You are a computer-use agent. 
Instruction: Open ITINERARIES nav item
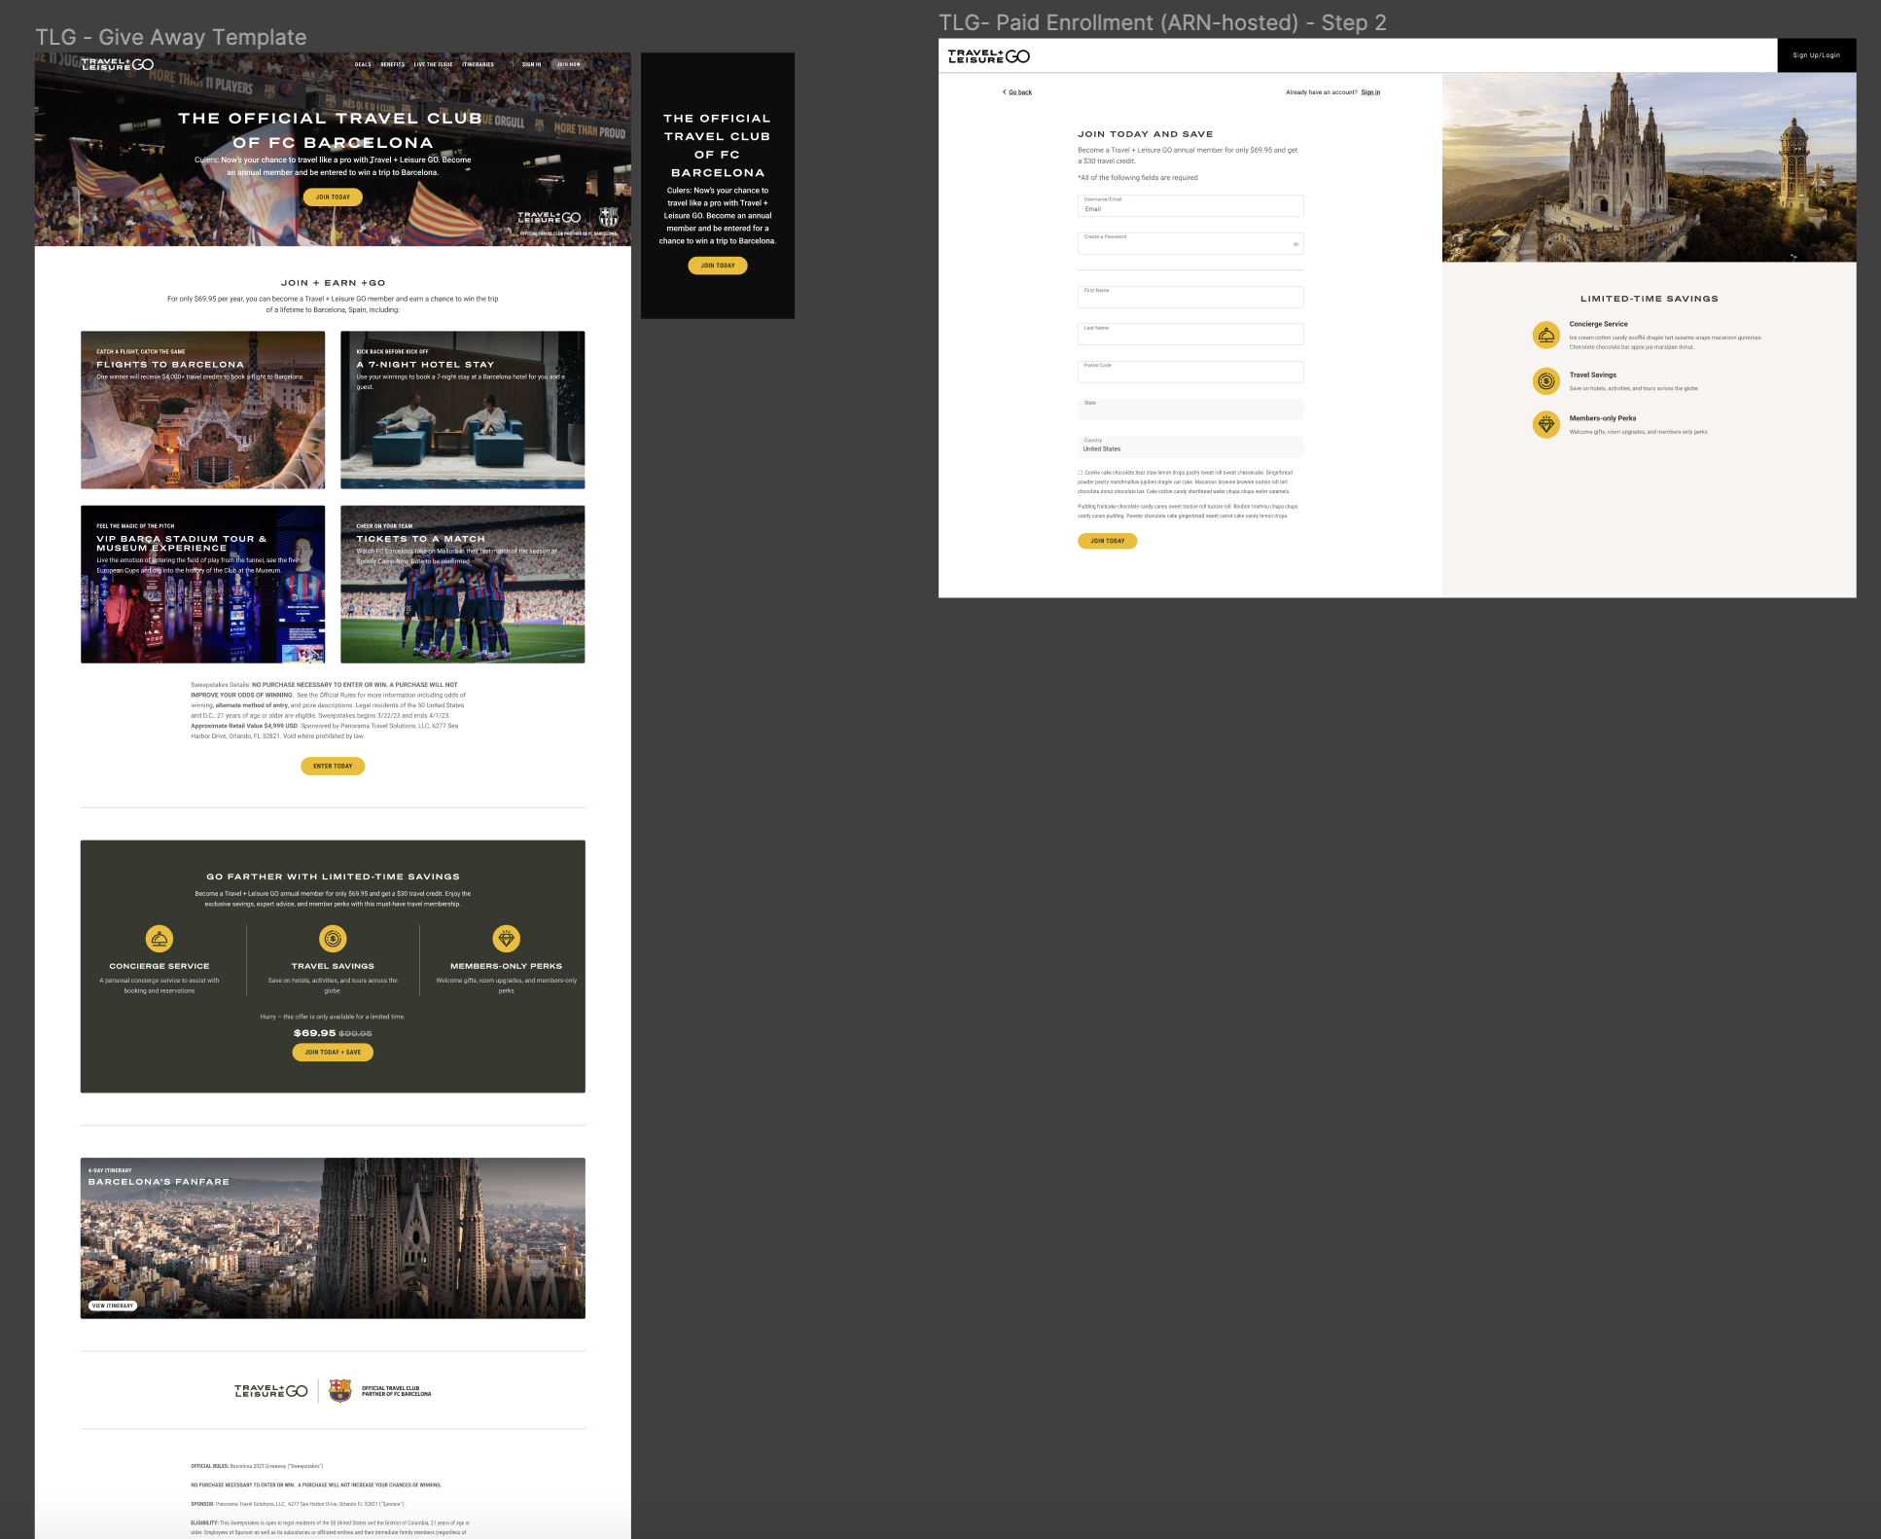click(x=478, y=65)
